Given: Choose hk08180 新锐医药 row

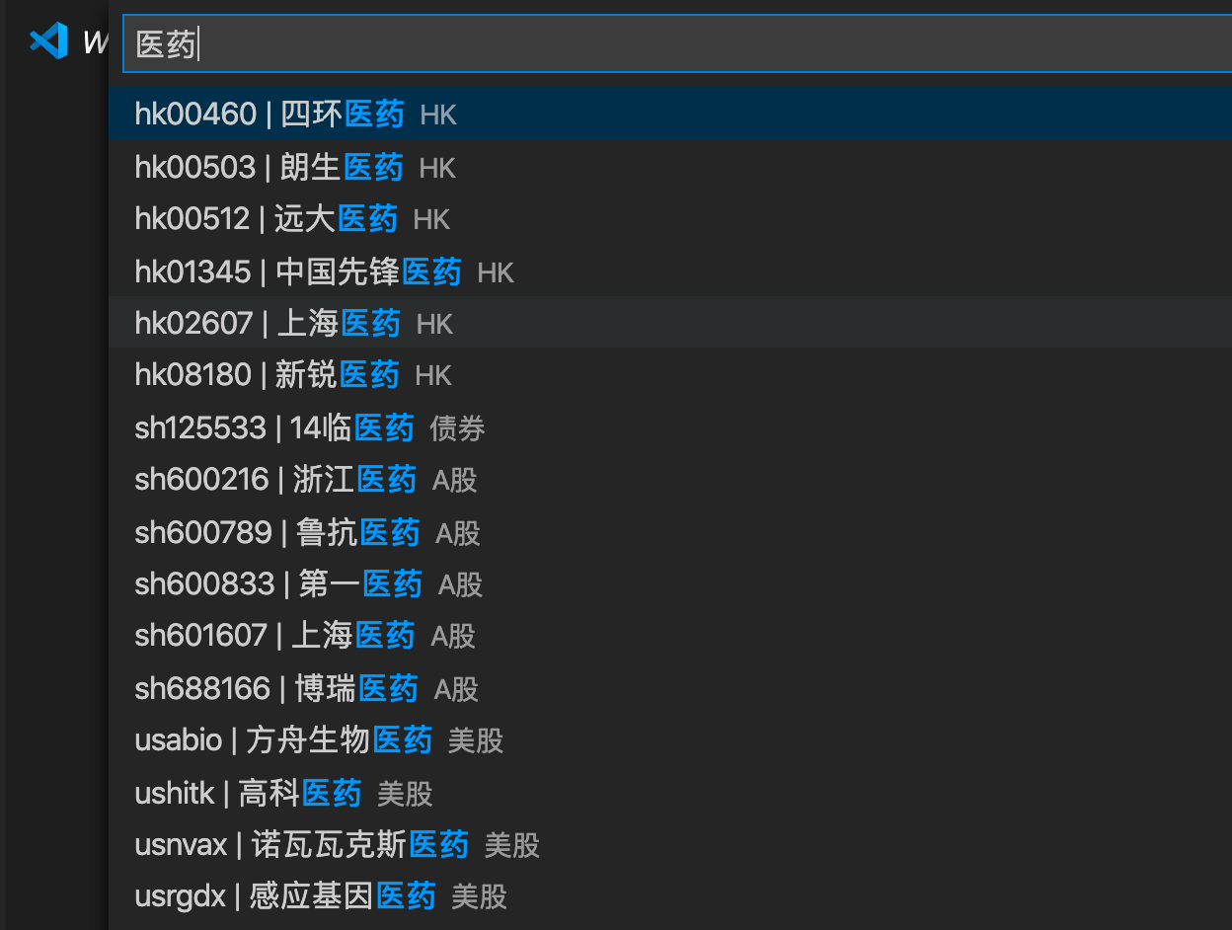Looking at the screenshot, I should [x=670, y=374].
